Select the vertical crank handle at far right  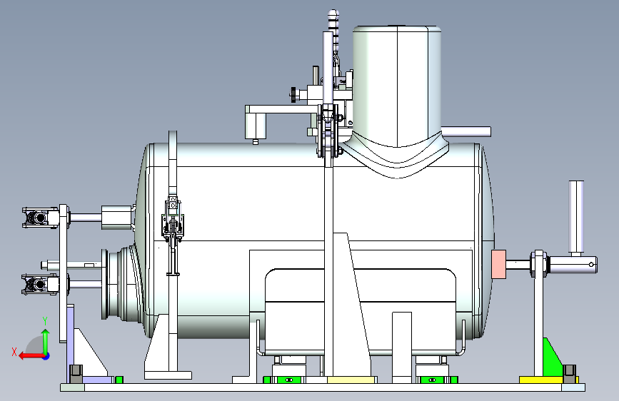[x=576, y=217]
